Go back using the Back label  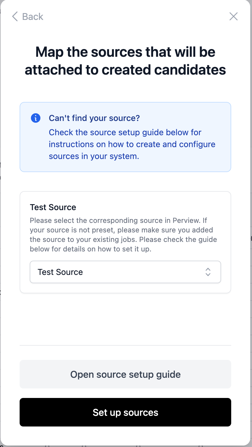(33, 17)
